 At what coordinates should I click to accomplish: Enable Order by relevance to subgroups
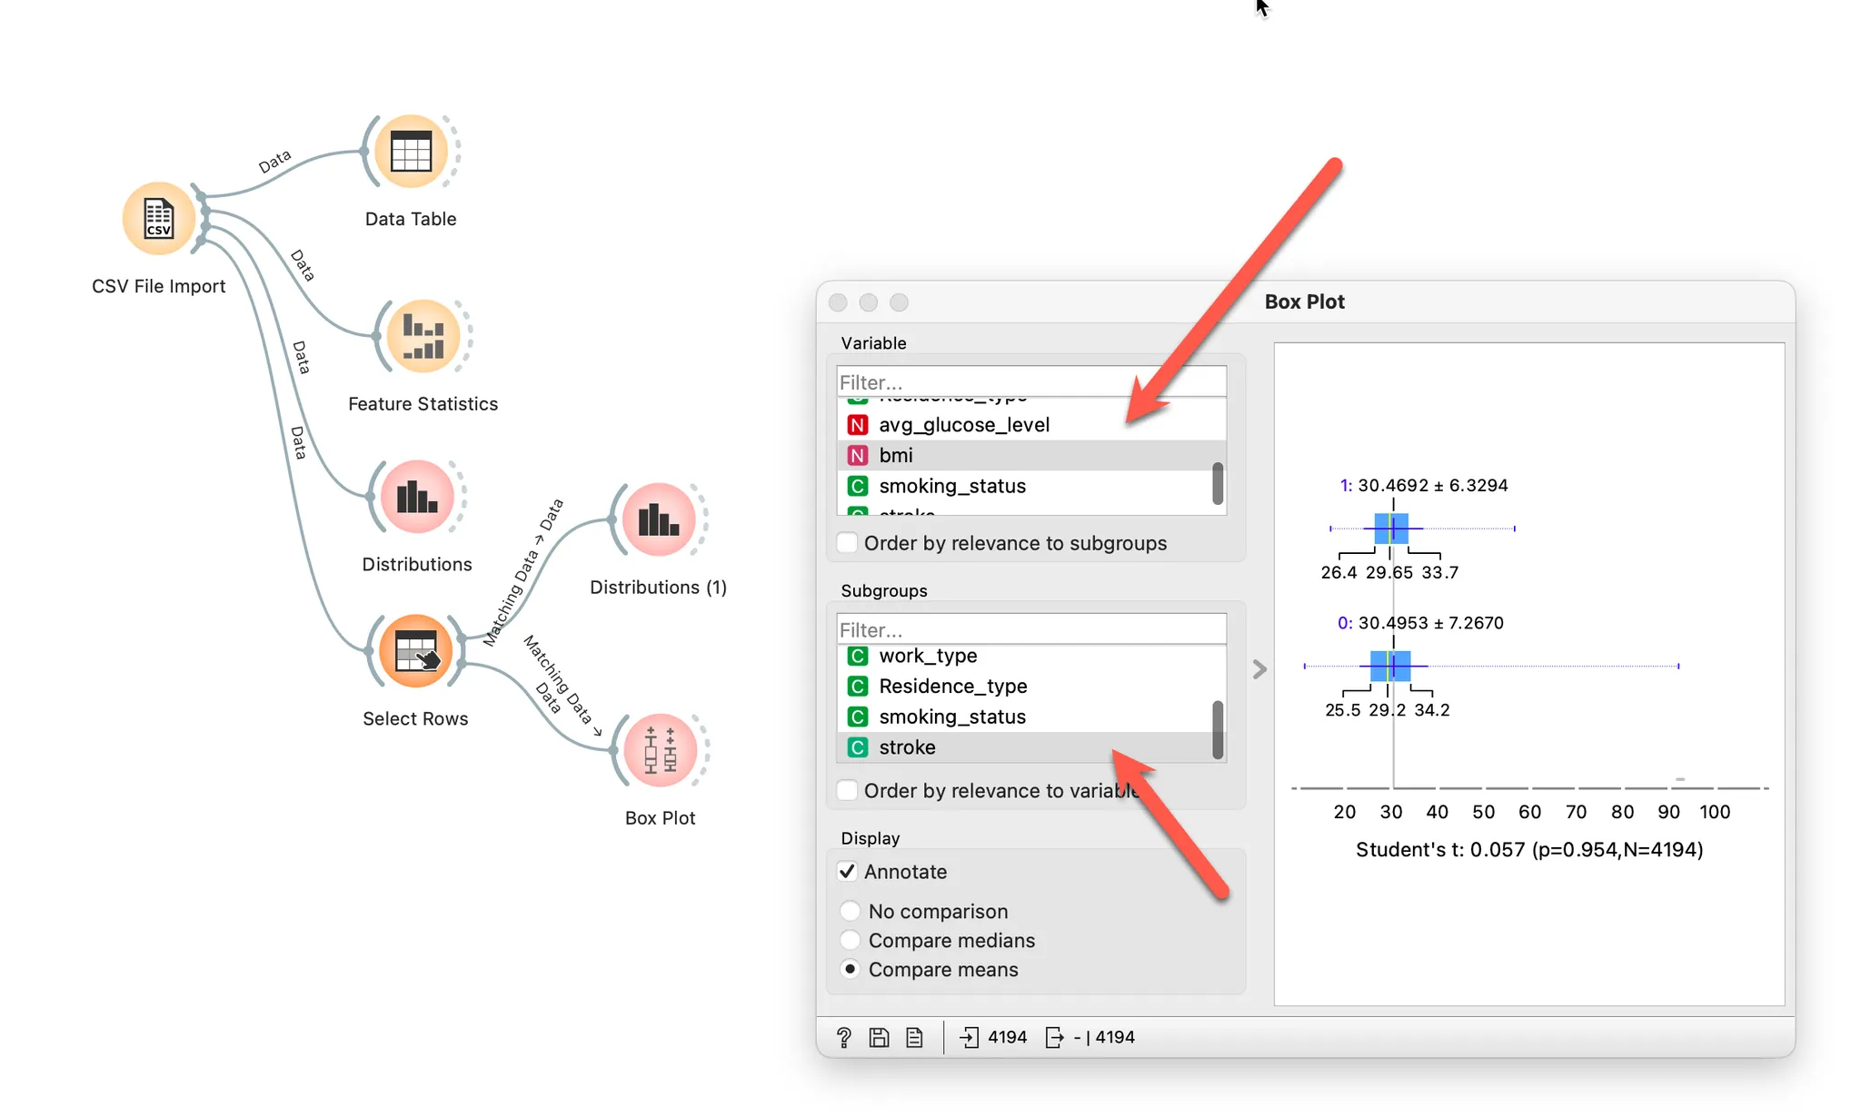pyautogui.click(x=848, y=543)
